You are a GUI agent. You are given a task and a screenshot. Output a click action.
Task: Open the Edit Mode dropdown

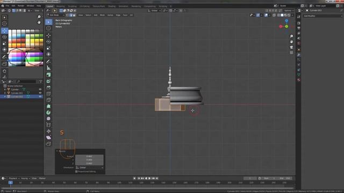[x=55, y=15]
